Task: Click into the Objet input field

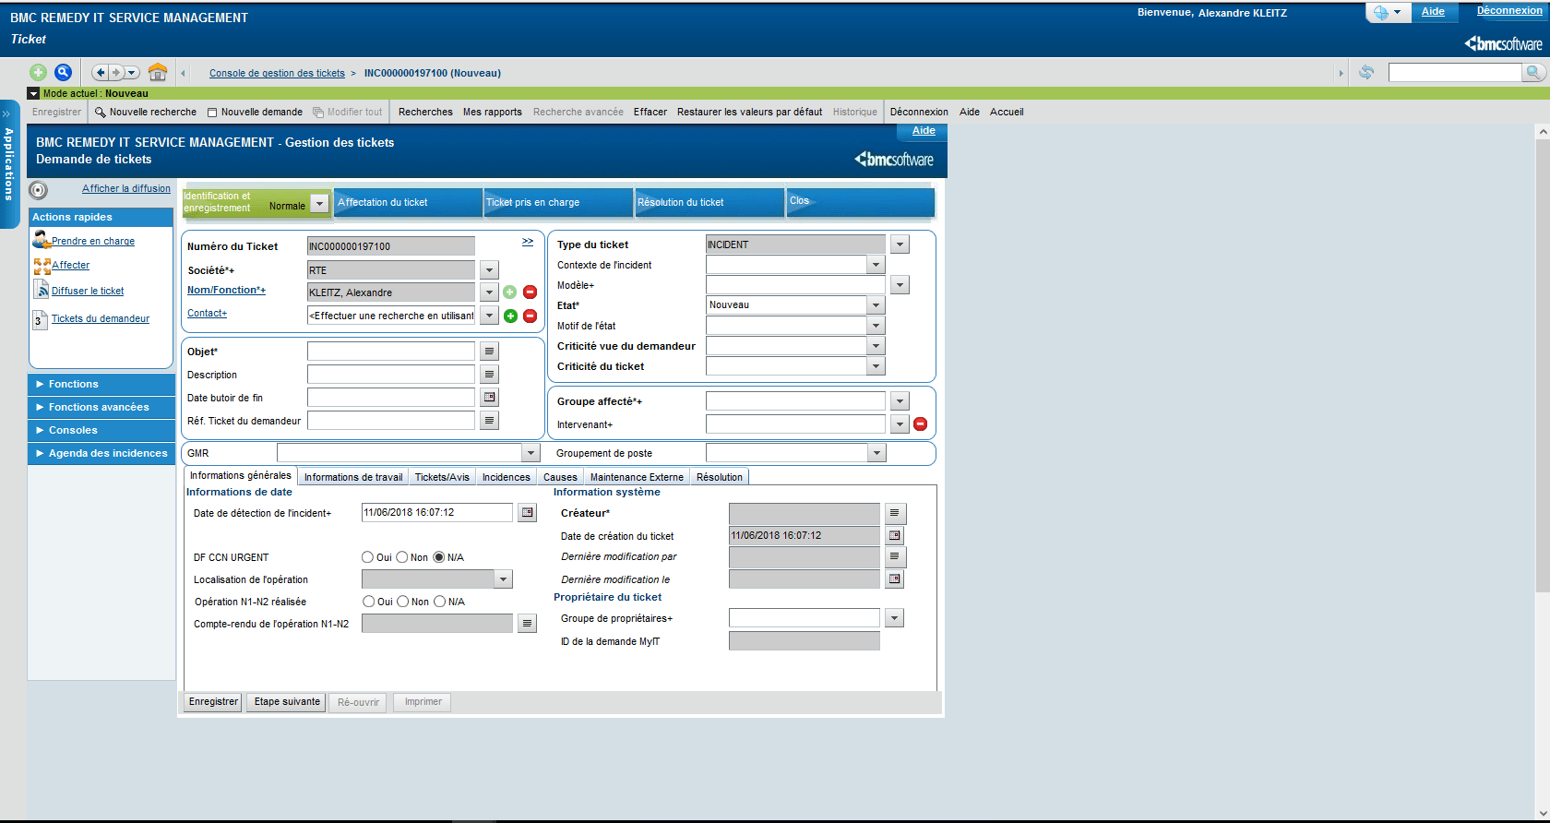Action: (x=391, y=352)
